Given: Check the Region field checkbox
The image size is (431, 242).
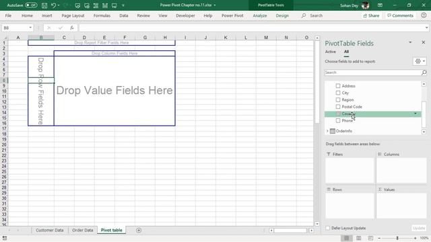Looking at the screenshot, I should (338, 100).
